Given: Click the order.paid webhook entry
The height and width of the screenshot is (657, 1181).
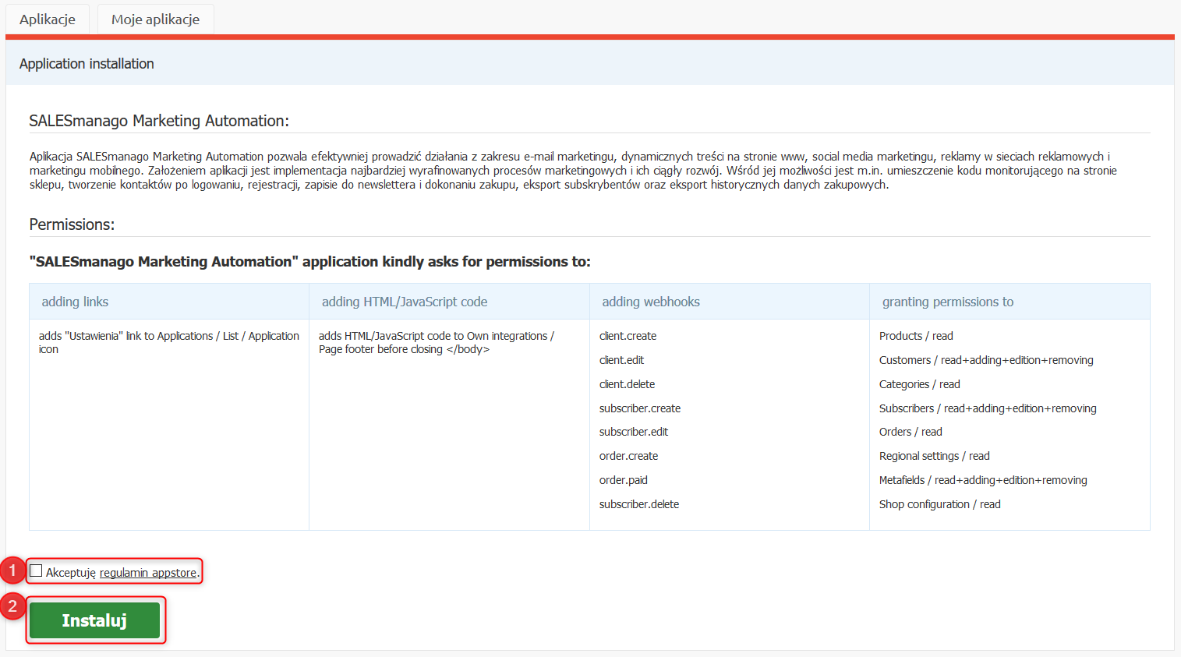Looking at the screenshot, I should pyautogui.click(x=624, y=480).
